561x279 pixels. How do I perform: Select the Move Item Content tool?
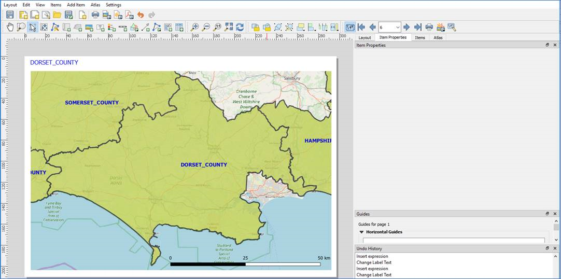(44, 27)
